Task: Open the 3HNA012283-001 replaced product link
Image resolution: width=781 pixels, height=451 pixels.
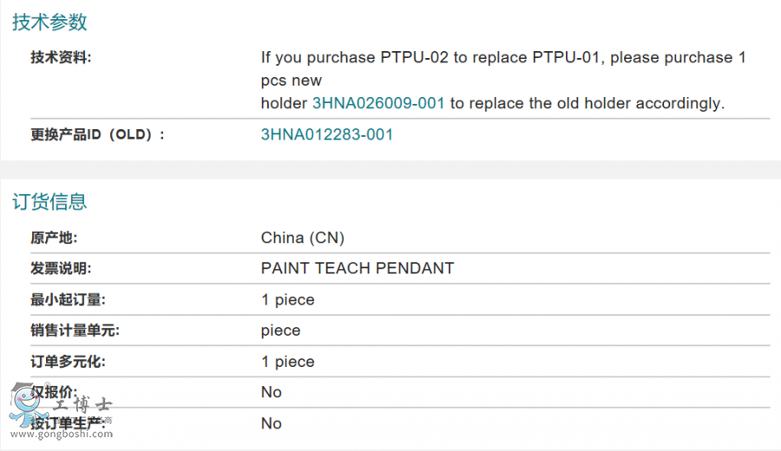Action: click(327, 134)
